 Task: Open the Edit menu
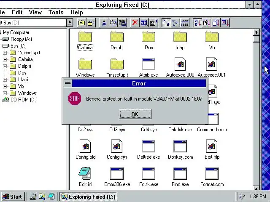[17, 12]
